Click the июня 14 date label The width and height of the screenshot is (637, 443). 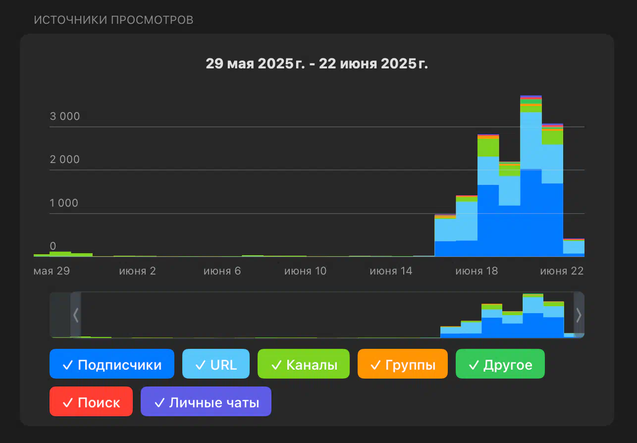click(391, 271)
